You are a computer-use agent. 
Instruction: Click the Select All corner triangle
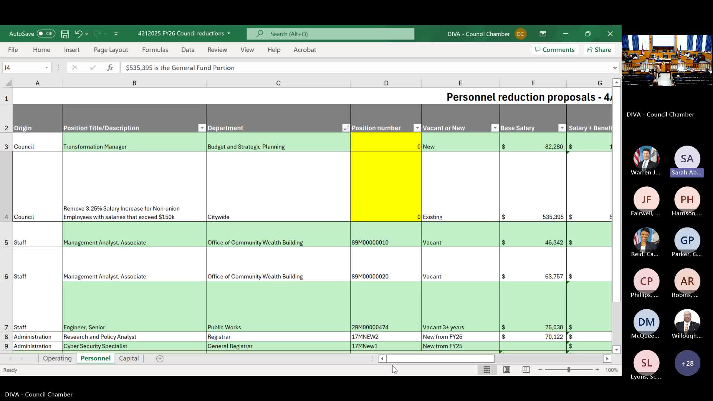point(9,83)
